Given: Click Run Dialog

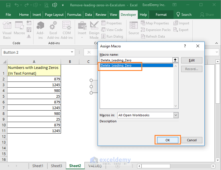Looking at the screenshot, I should coord(112,36).
